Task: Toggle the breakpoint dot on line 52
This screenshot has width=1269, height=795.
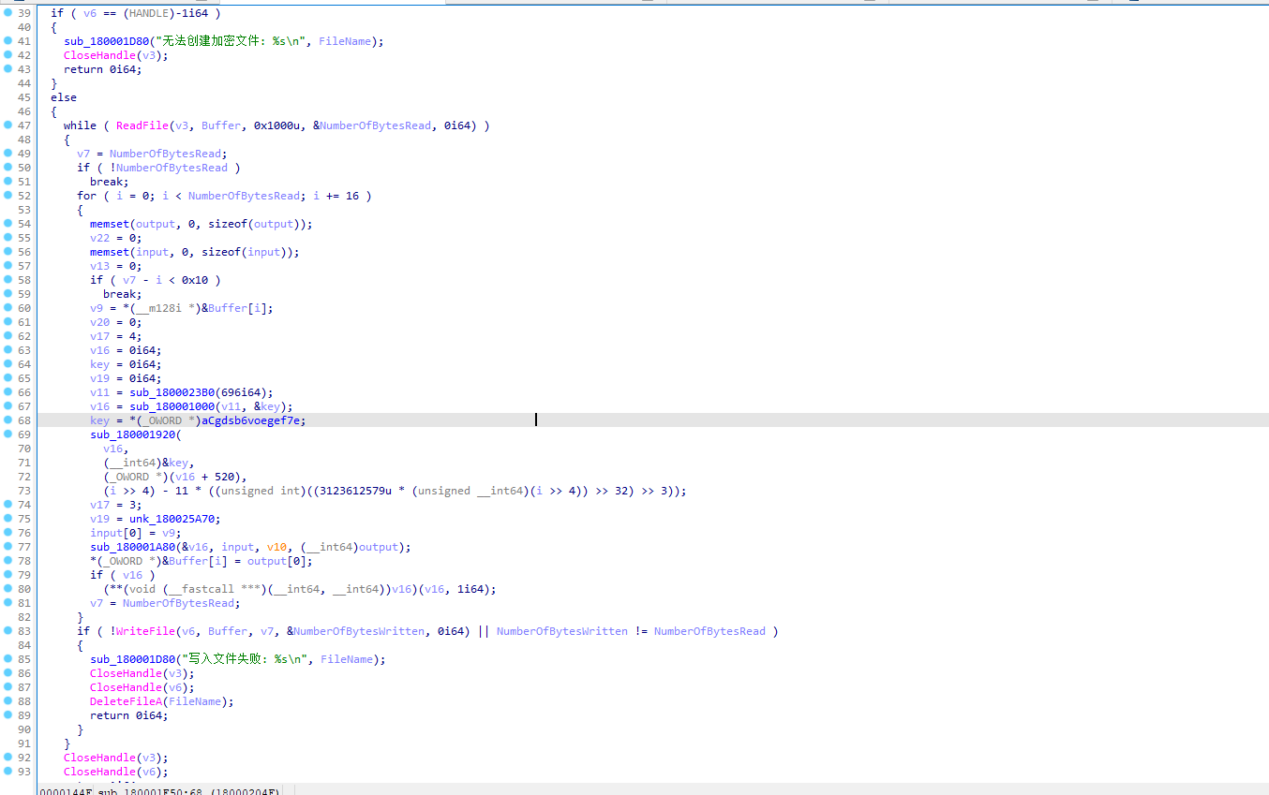Action: click(7, 195)
